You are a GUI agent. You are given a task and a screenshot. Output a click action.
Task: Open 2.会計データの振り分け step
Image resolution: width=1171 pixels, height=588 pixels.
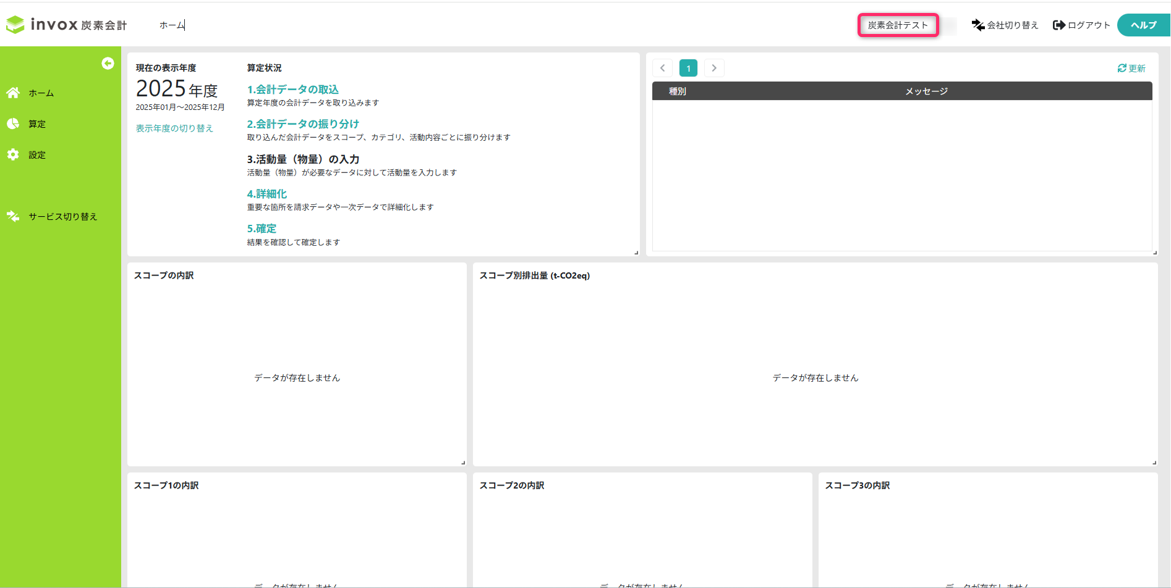pos(303,124)
